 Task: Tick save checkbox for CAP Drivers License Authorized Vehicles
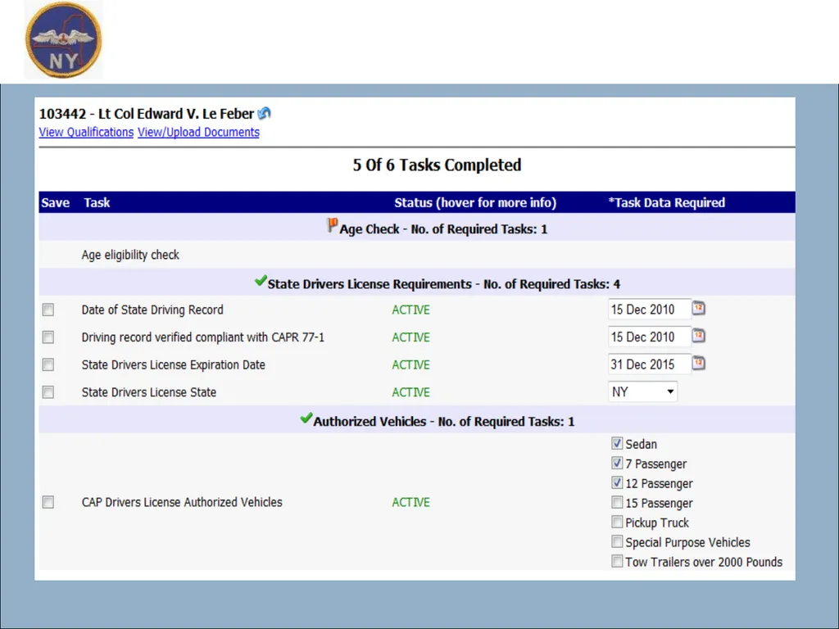(48, 502)
